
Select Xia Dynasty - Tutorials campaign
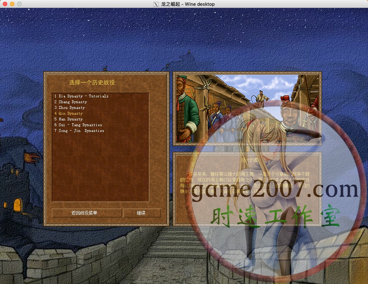[x=81, y=96]
